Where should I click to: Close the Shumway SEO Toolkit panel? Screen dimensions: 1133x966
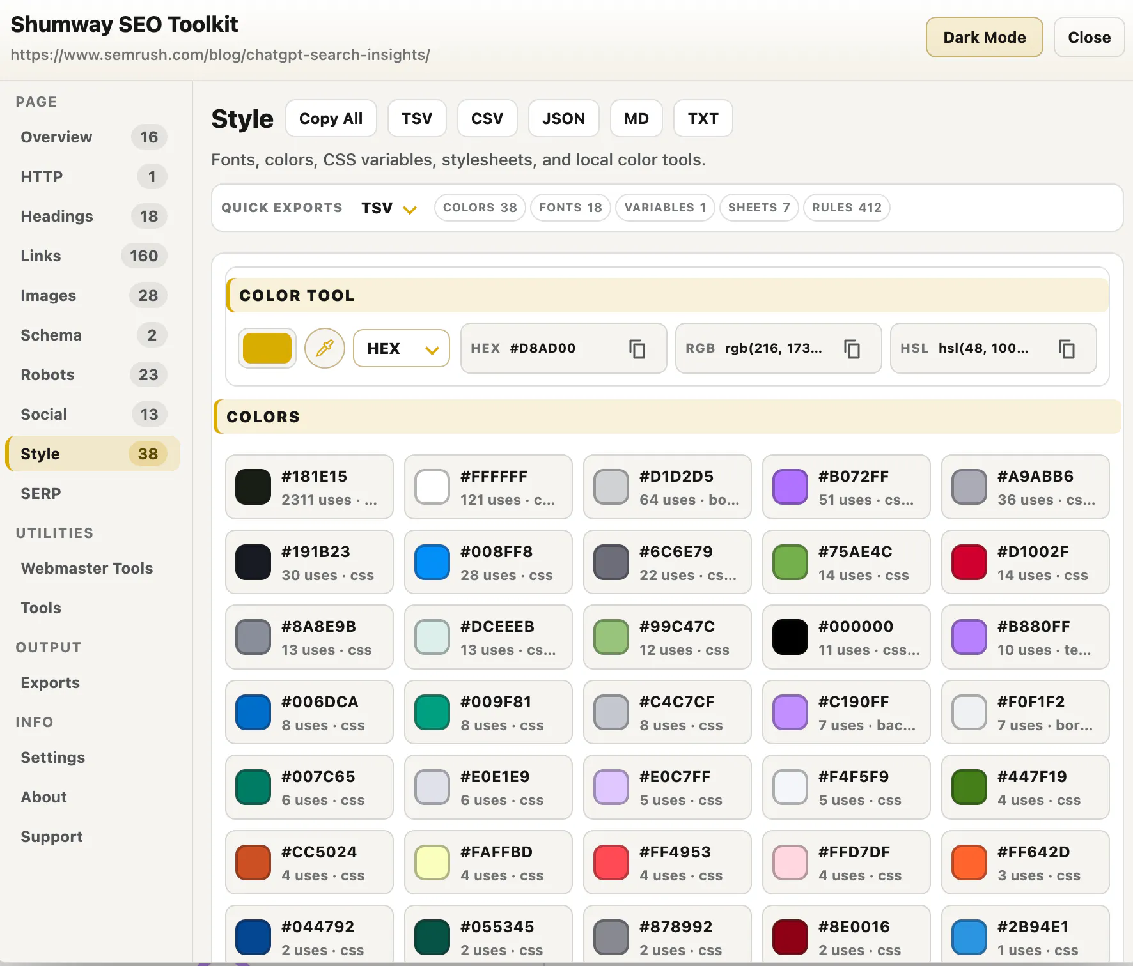pos(1089,37)
